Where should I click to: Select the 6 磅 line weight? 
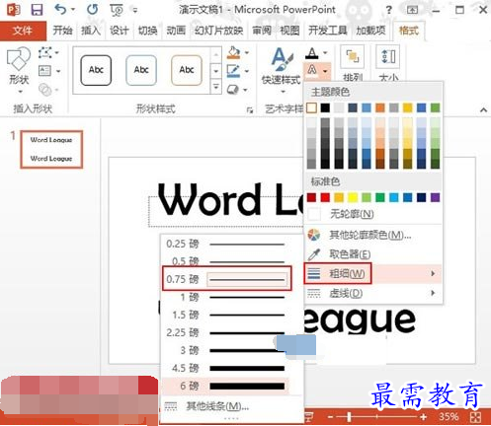point(226,386)
